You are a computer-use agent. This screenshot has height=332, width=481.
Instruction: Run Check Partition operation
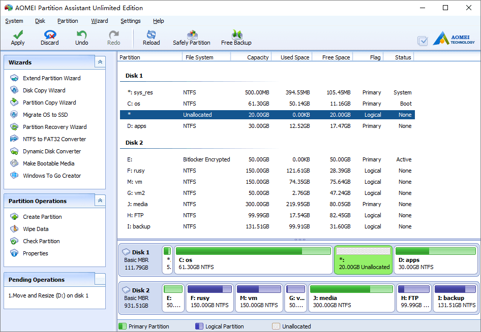pos(41,241)
